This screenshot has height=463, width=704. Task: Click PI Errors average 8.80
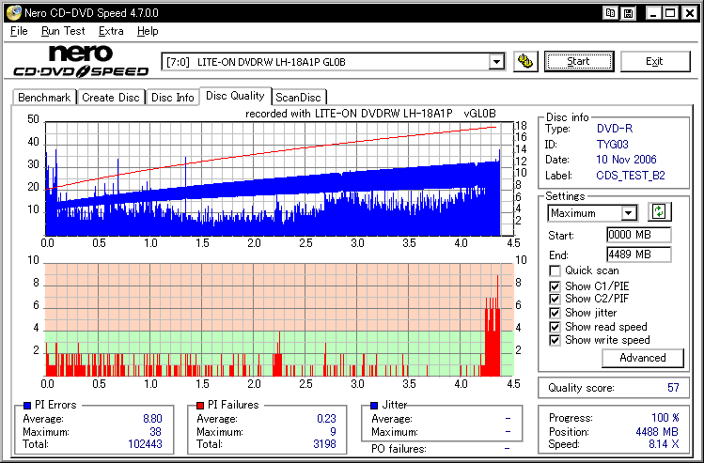click(x=152, y=419)
